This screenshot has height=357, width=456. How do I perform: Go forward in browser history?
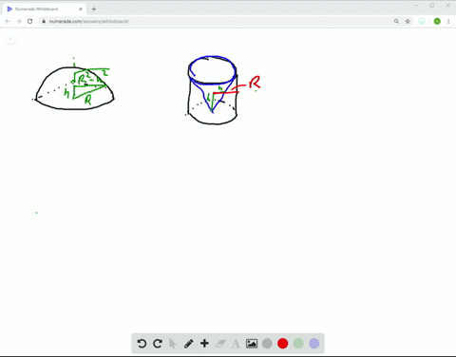[19, 21]
